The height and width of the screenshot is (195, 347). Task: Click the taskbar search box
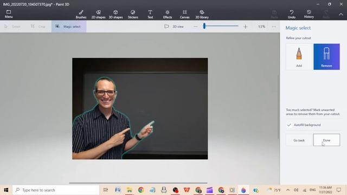point(56,190)
